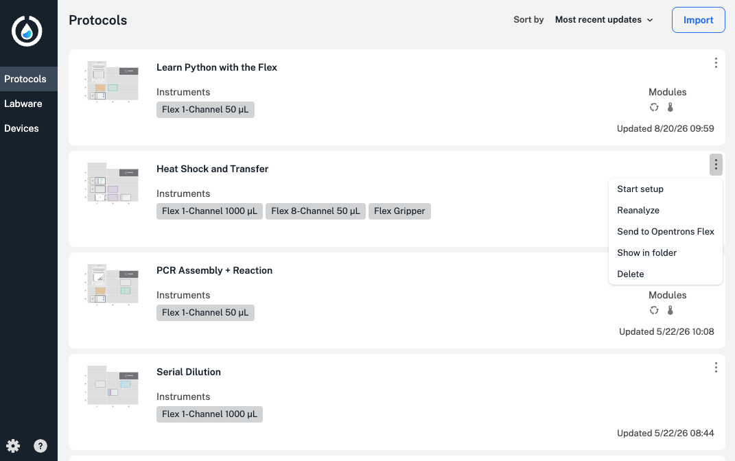The height and width of the screenshot is (461, 735).
Task: Open overflow menu for Learn Python with the Flex
Action: [x=716, y=63]
